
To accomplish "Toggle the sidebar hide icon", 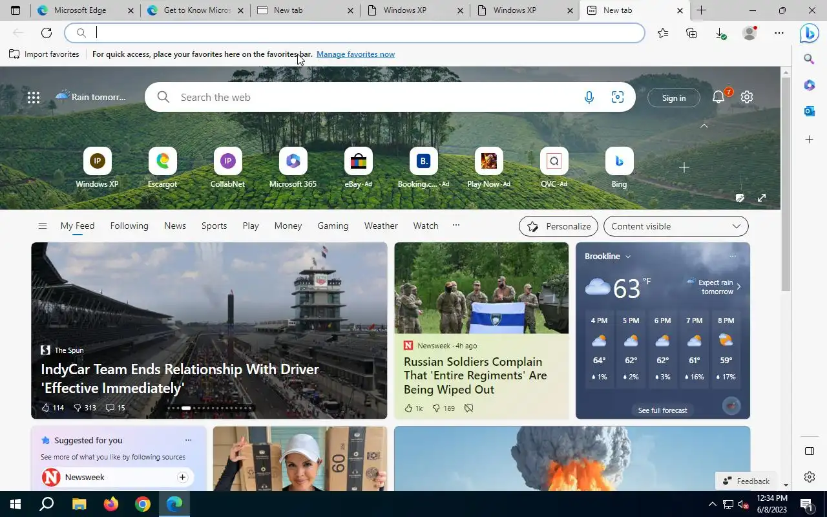I will pos(810,451).
